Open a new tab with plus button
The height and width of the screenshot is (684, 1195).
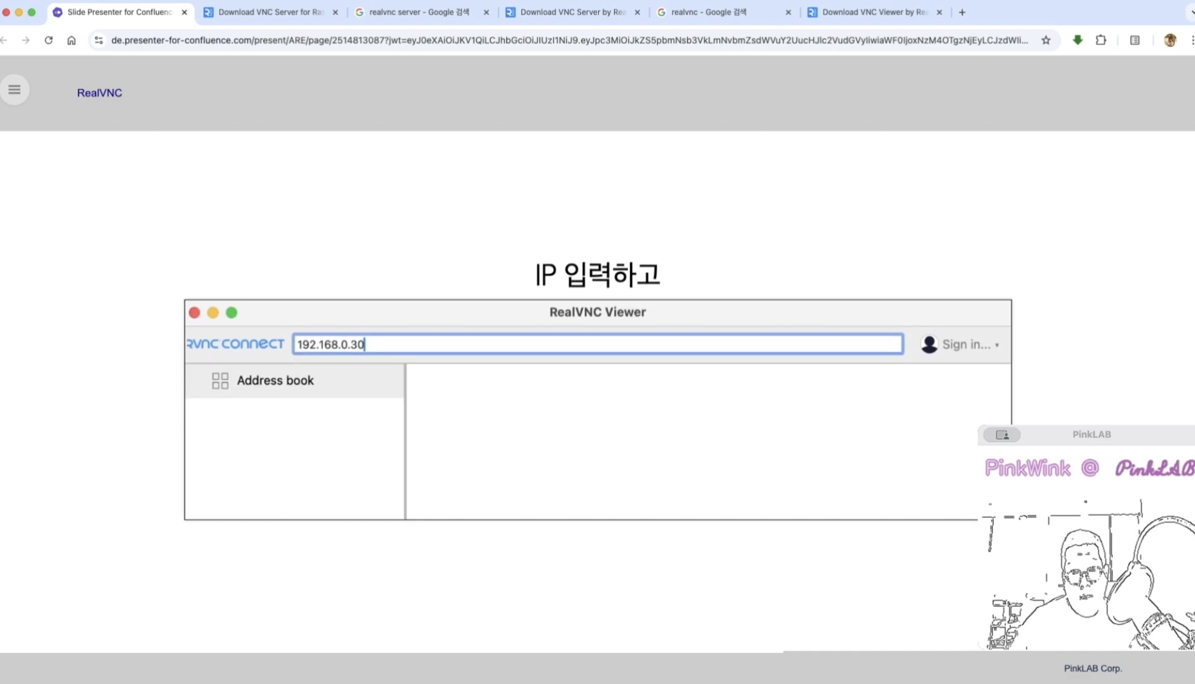click(962, 12)
